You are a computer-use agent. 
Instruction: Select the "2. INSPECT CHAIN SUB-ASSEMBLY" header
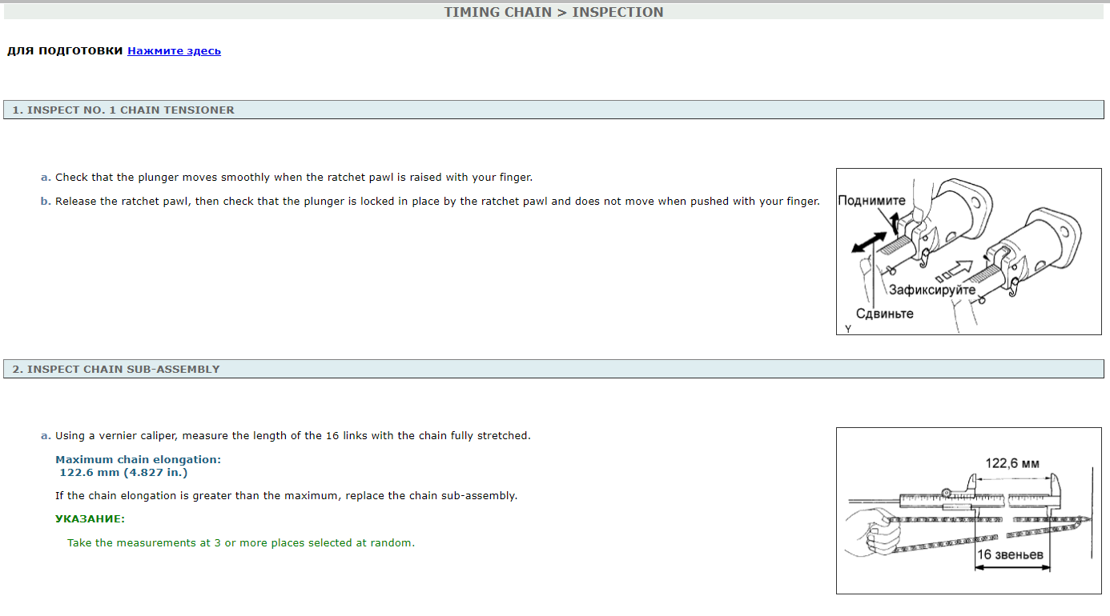(115, 370)
